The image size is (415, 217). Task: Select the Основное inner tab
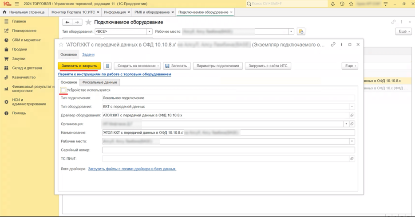pos(69,82)
